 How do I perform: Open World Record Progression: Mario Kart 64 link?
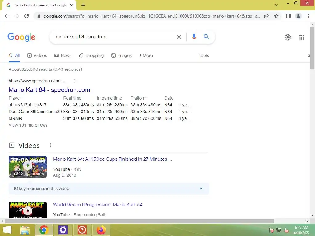(98, 205)
